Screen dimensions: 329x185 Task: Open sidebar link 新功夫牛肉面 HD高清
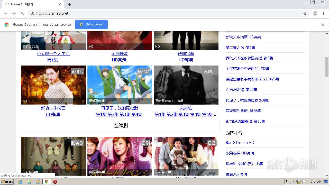pyautogui.click(x=244, y=37)
